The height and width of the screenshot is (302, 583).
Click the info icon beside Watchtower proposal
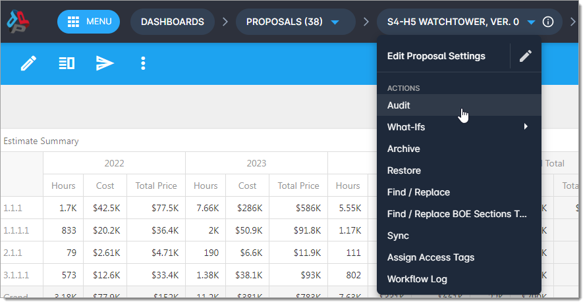tap(548, 22)
